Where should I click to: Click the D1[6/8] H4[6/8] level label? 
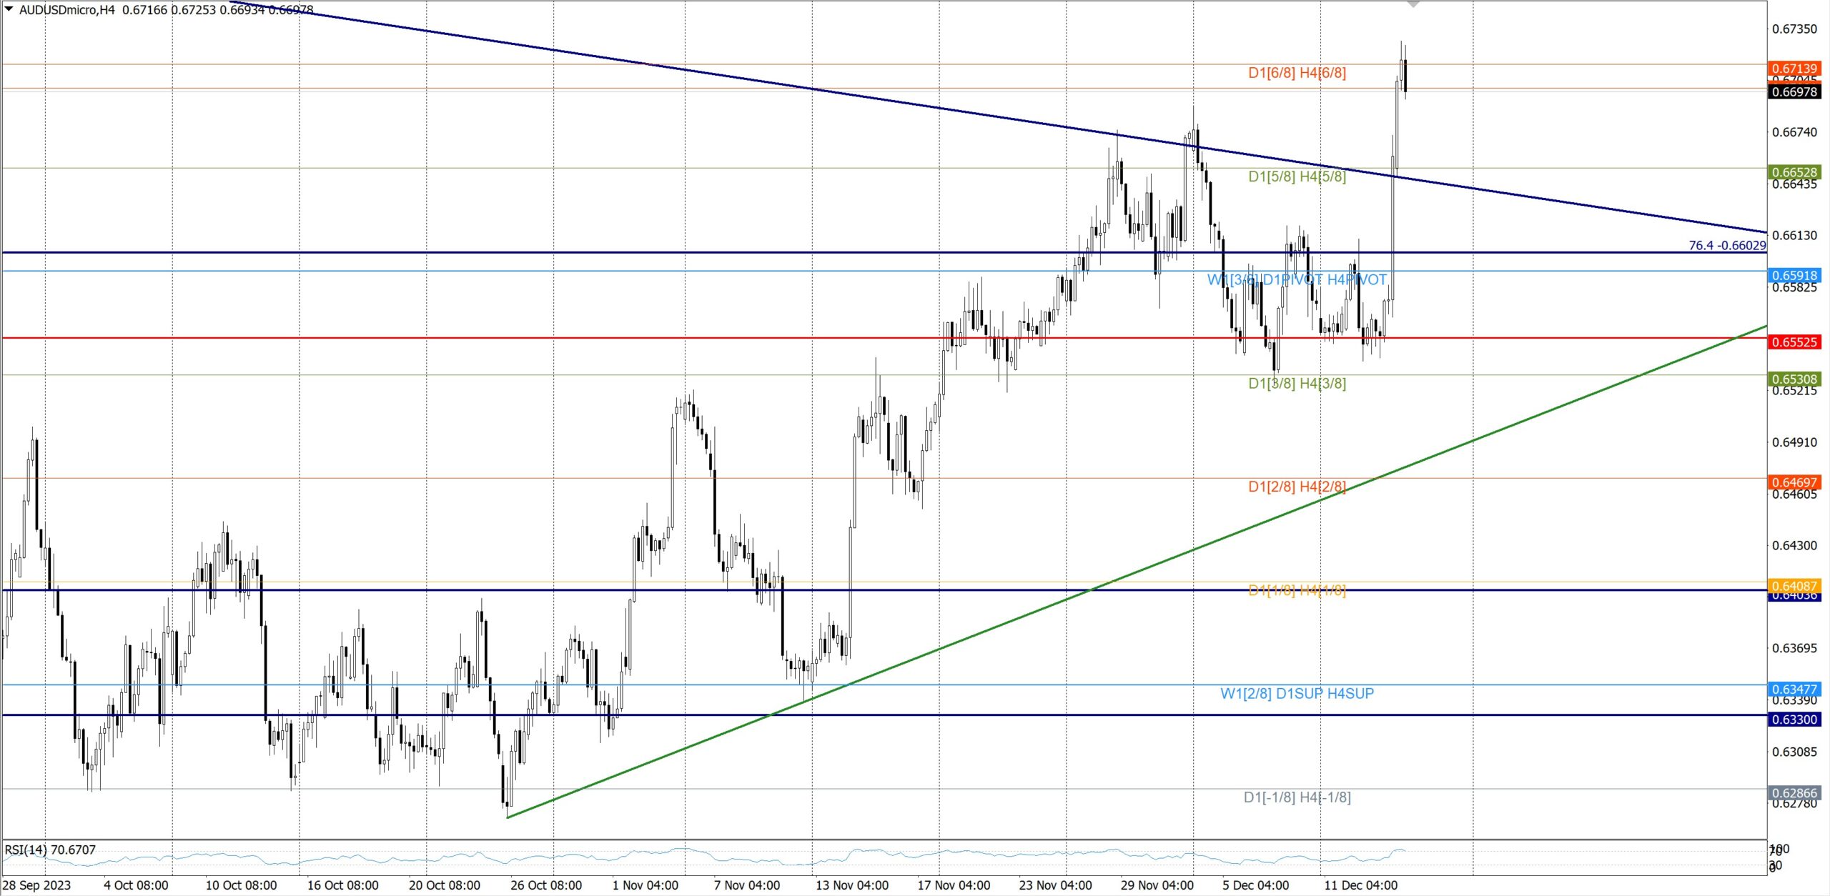tap(1297, 73)
